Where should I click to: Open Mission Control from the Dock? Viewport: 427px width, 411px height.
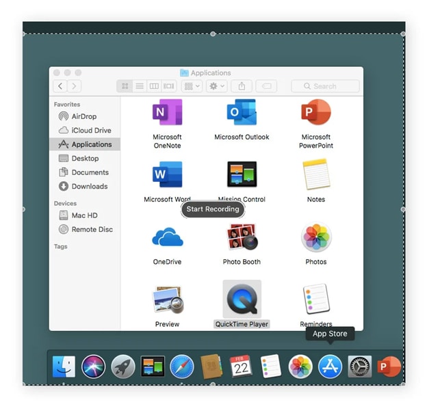[153, 367]
